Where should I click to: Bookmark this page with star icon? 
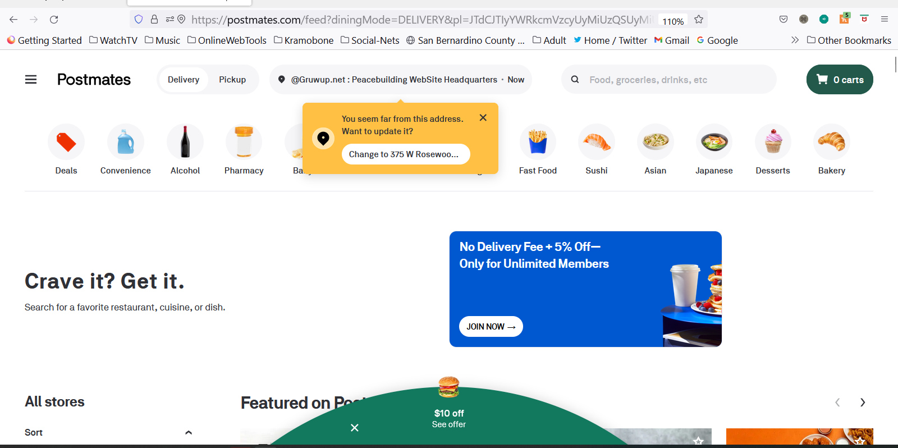coord(699,20)
